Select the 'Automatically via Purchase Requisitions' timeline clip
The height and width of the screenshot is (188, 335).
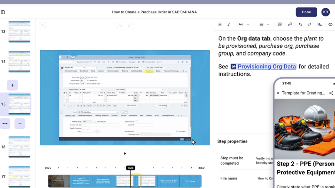click(103, 181)
